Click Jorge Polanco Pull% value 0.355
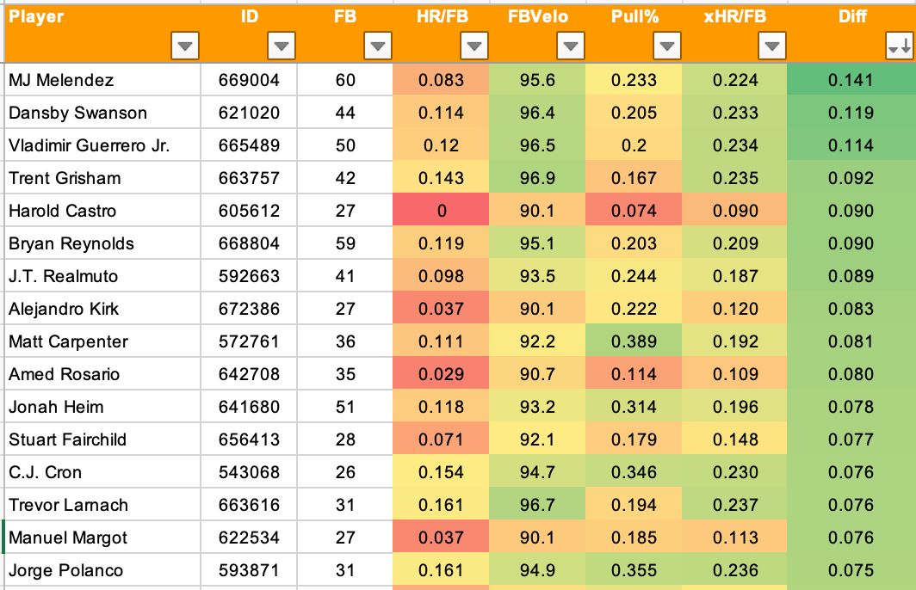The width and height of the screenshot is (916, 590). tap(634, 569)
